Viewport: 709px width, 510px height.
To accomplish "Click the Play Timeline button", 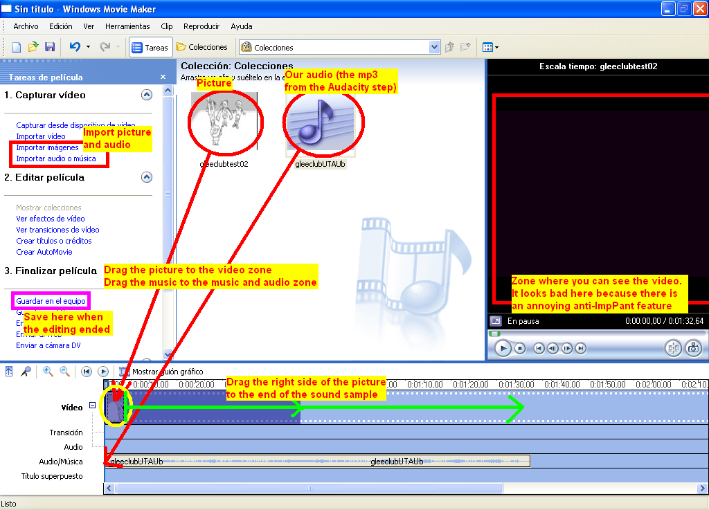I will pos(103,372).
